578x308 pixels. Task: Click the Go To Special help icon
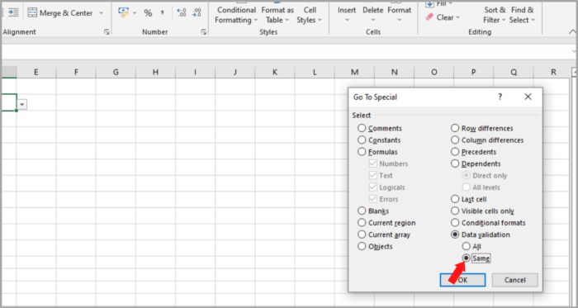click(500, 97)
